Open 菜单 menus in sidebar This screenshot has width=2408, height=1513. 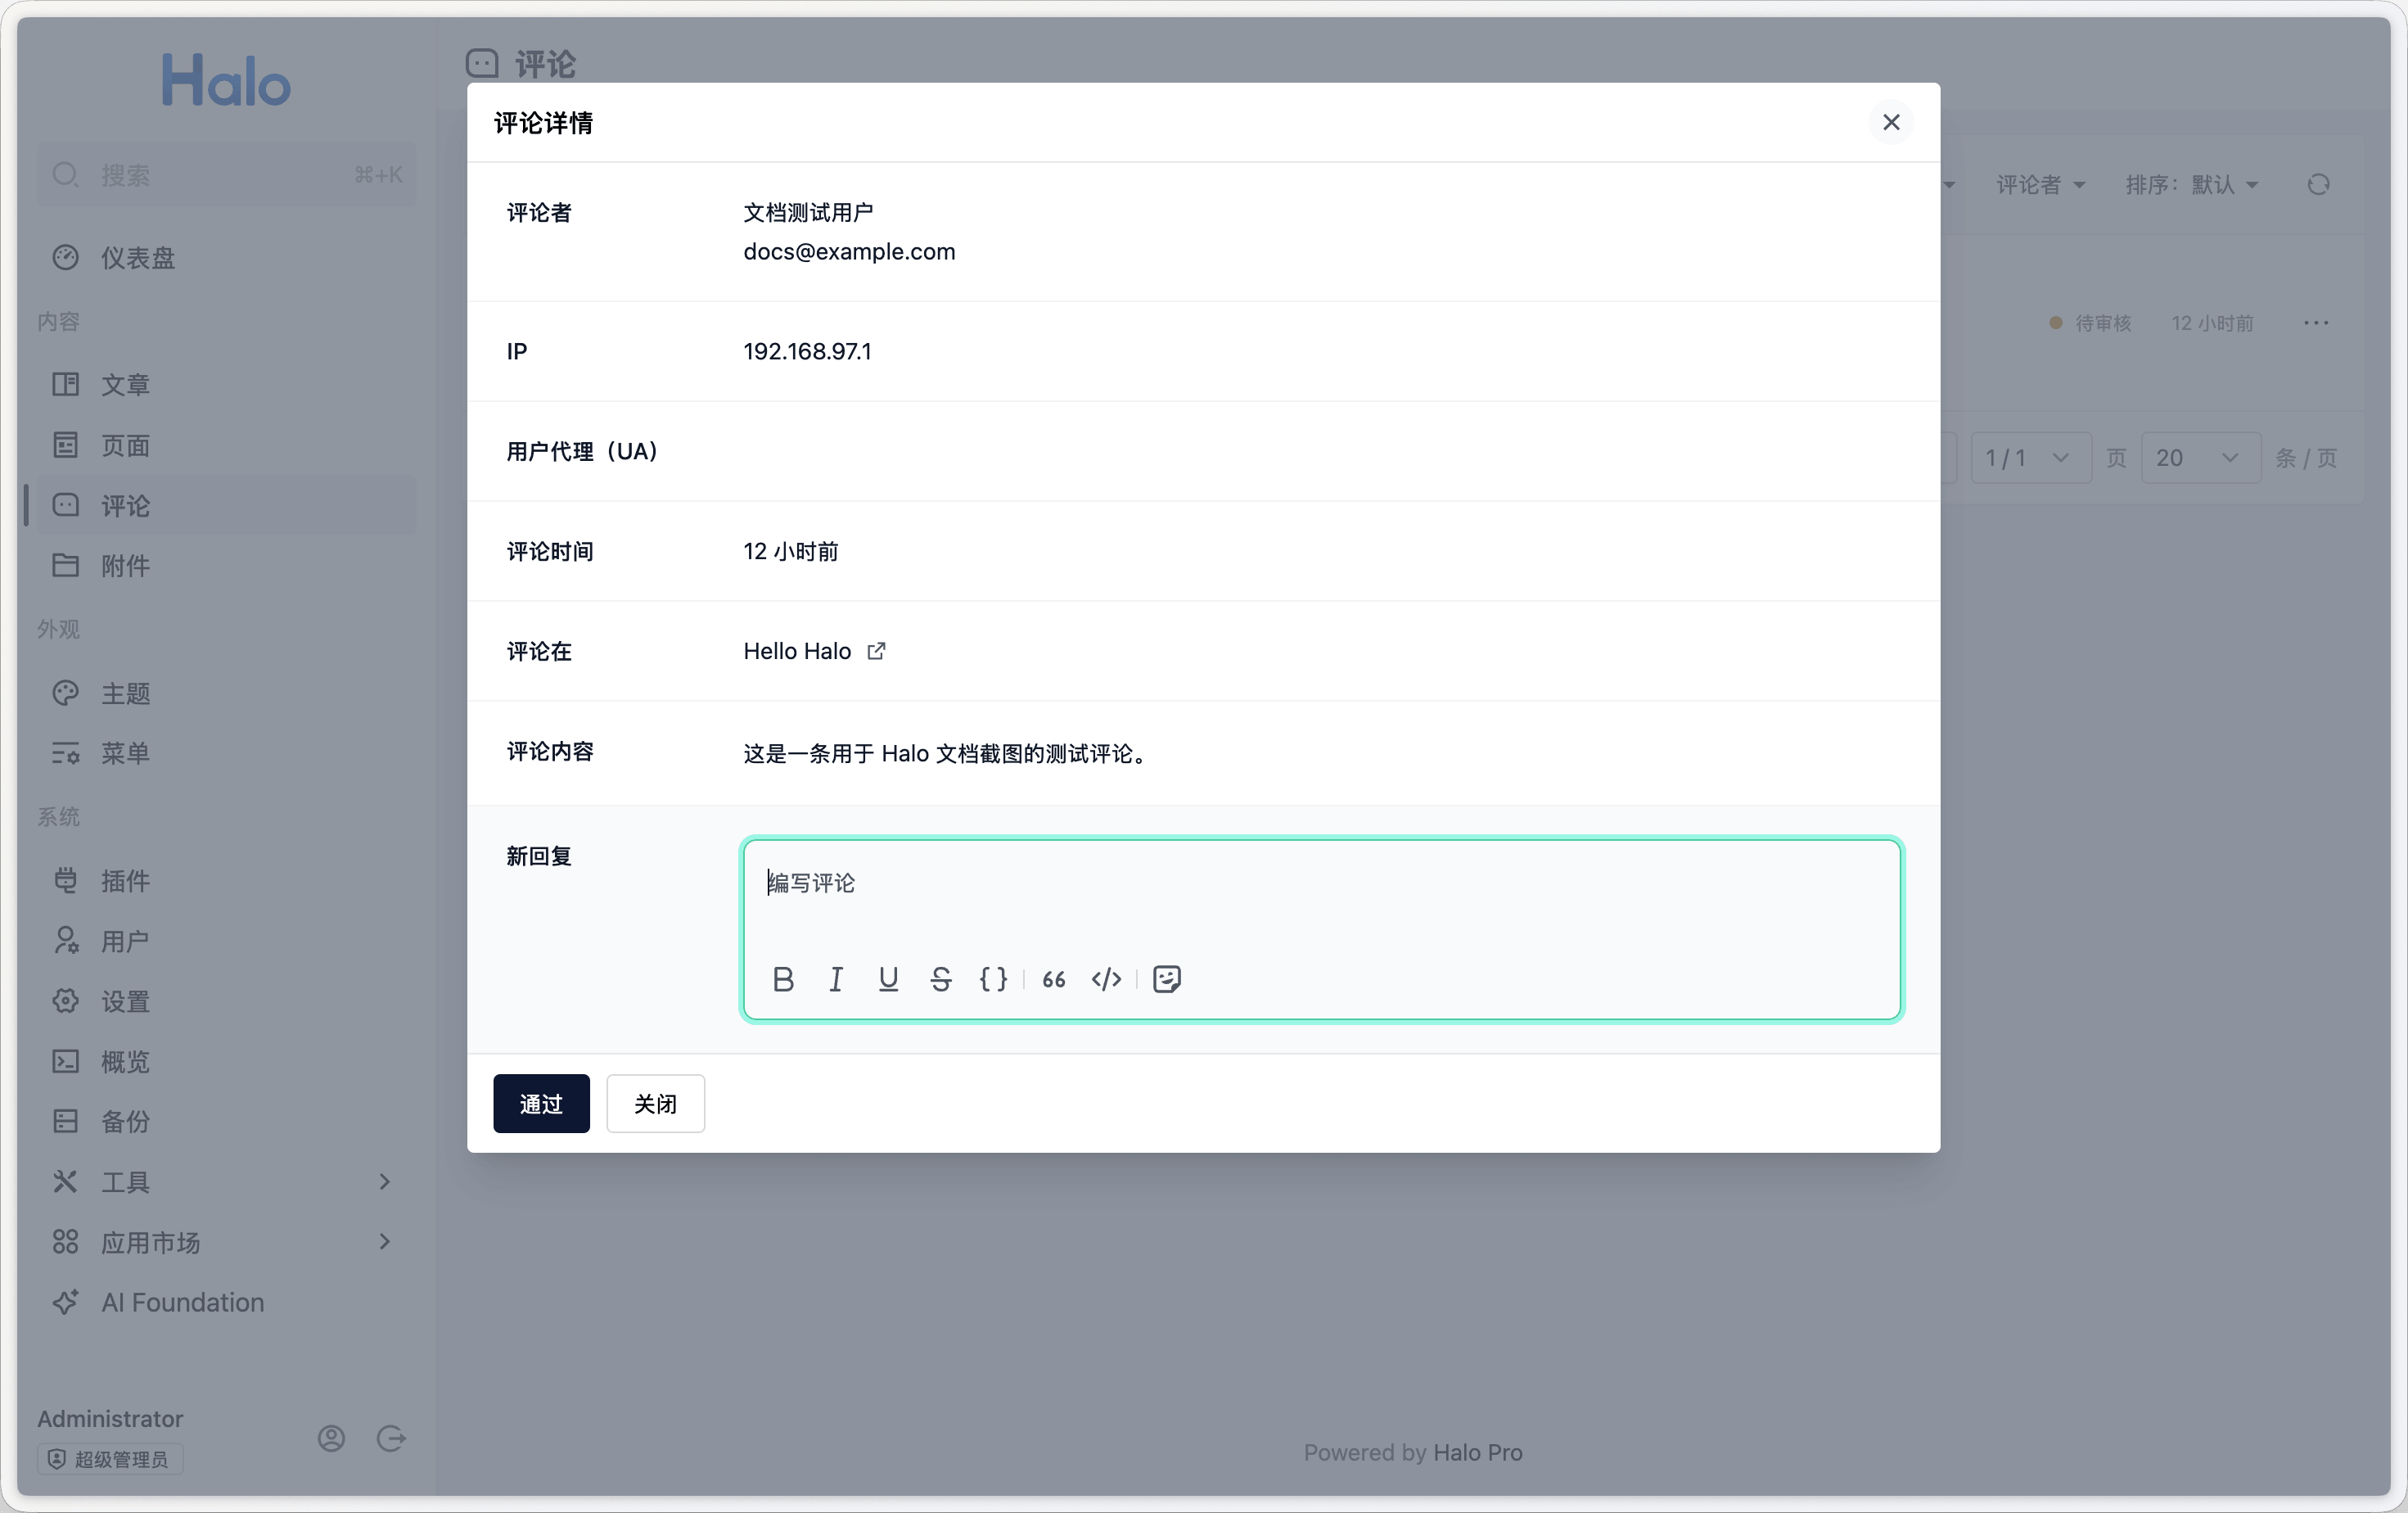coord(226,753)
